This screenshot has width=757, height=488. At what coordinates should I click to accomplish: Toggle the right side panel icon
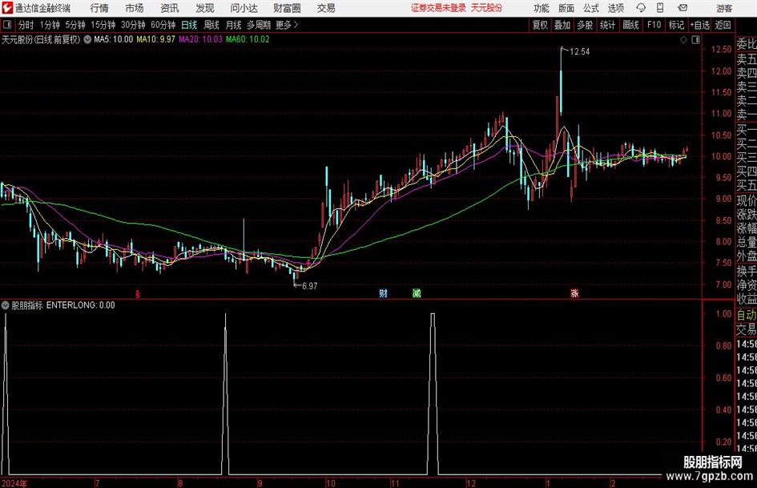tap(695, 40)
